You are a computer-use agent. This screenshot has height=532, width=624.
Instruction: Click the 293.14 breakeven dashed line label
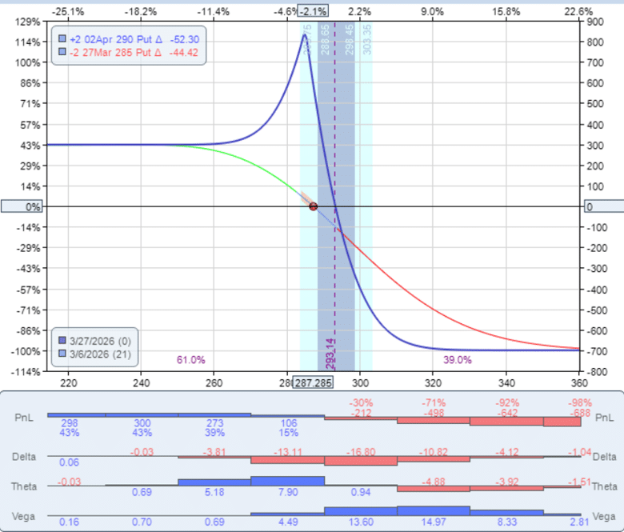(330, 354)
